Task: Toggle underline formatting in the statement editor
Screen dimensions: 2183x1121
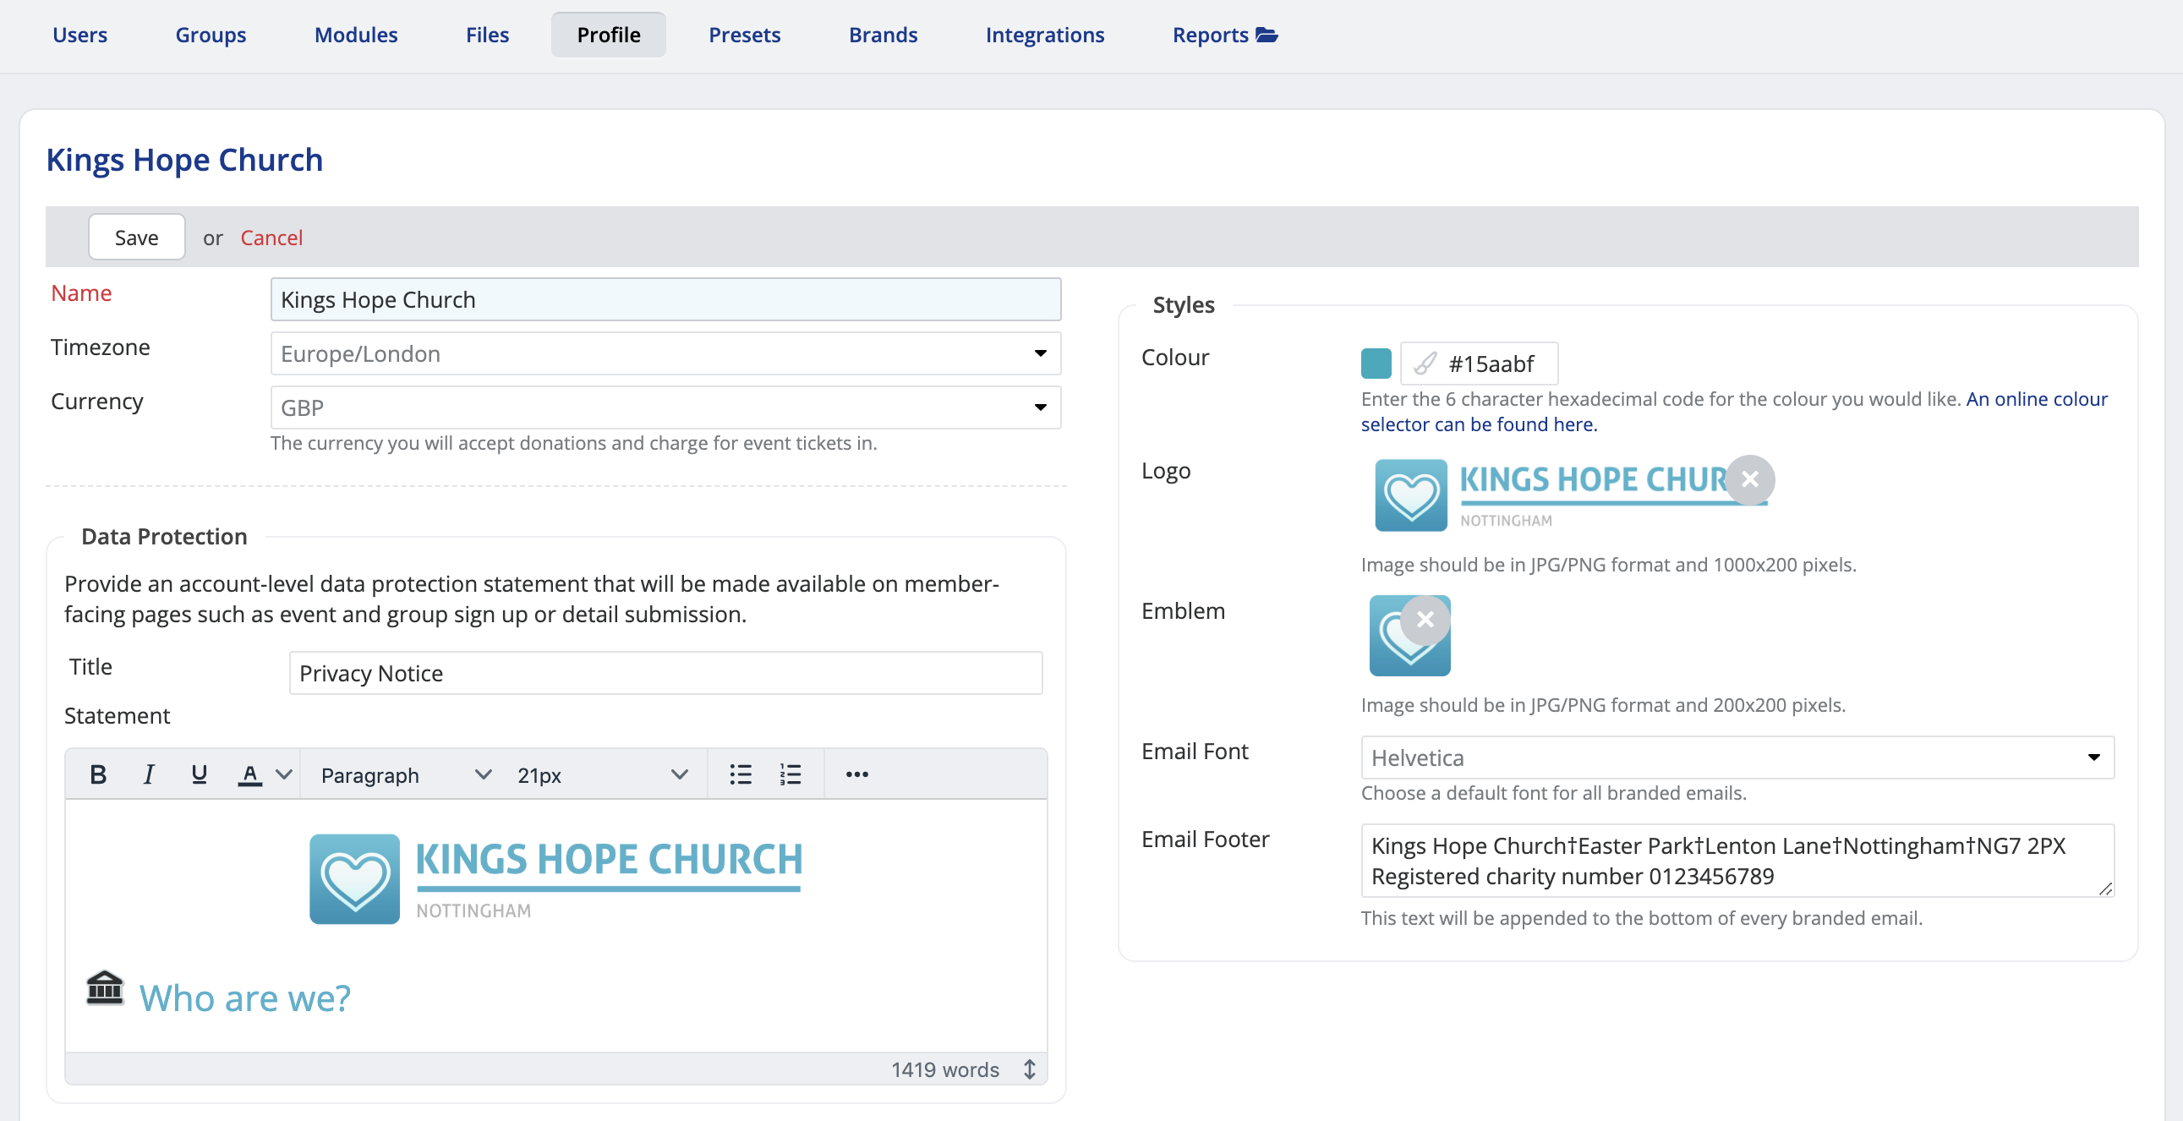Action: click(x=200, y=774)
